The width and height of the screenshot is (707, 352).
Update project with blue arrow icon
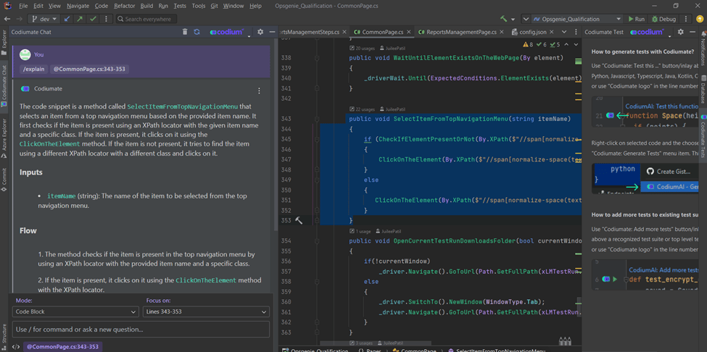(x=67, y=19)
